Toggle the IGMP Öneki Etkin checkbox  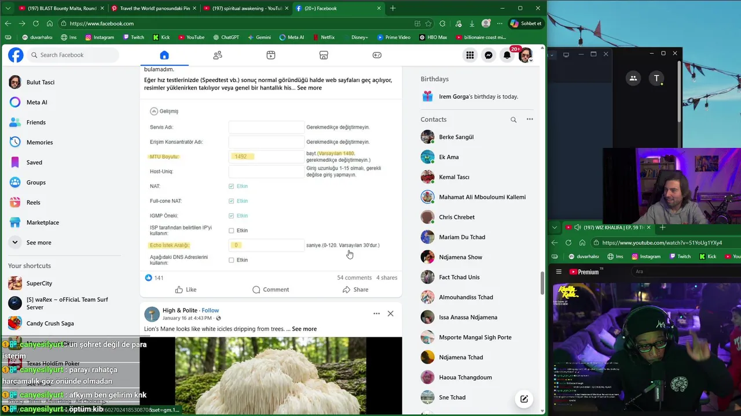point(231,216)
